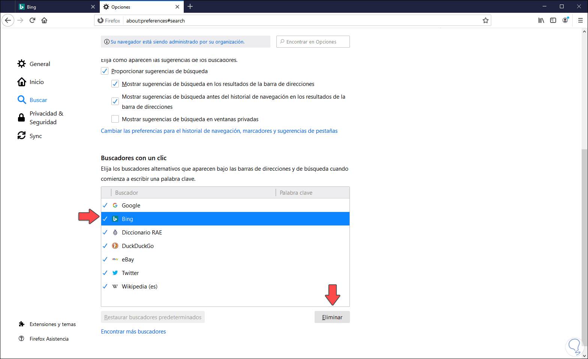Close the Bing tab
This screenshot has width=588, height=359.
point(93,7)
